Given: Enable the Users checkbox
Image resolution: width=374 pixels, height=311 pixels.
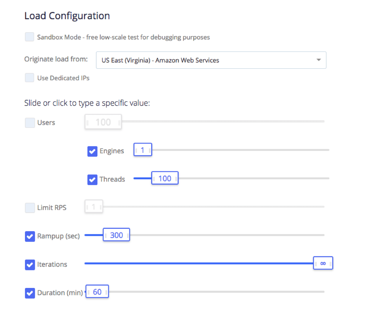Looking at the screenshot, I should pyautogui.click(x=30, y=123).
